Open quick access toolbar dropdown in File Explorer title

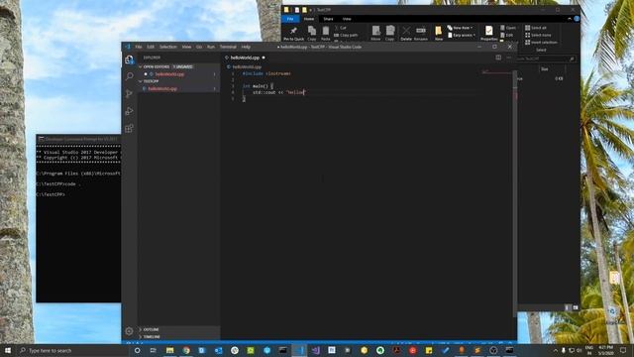click(310, 10)
